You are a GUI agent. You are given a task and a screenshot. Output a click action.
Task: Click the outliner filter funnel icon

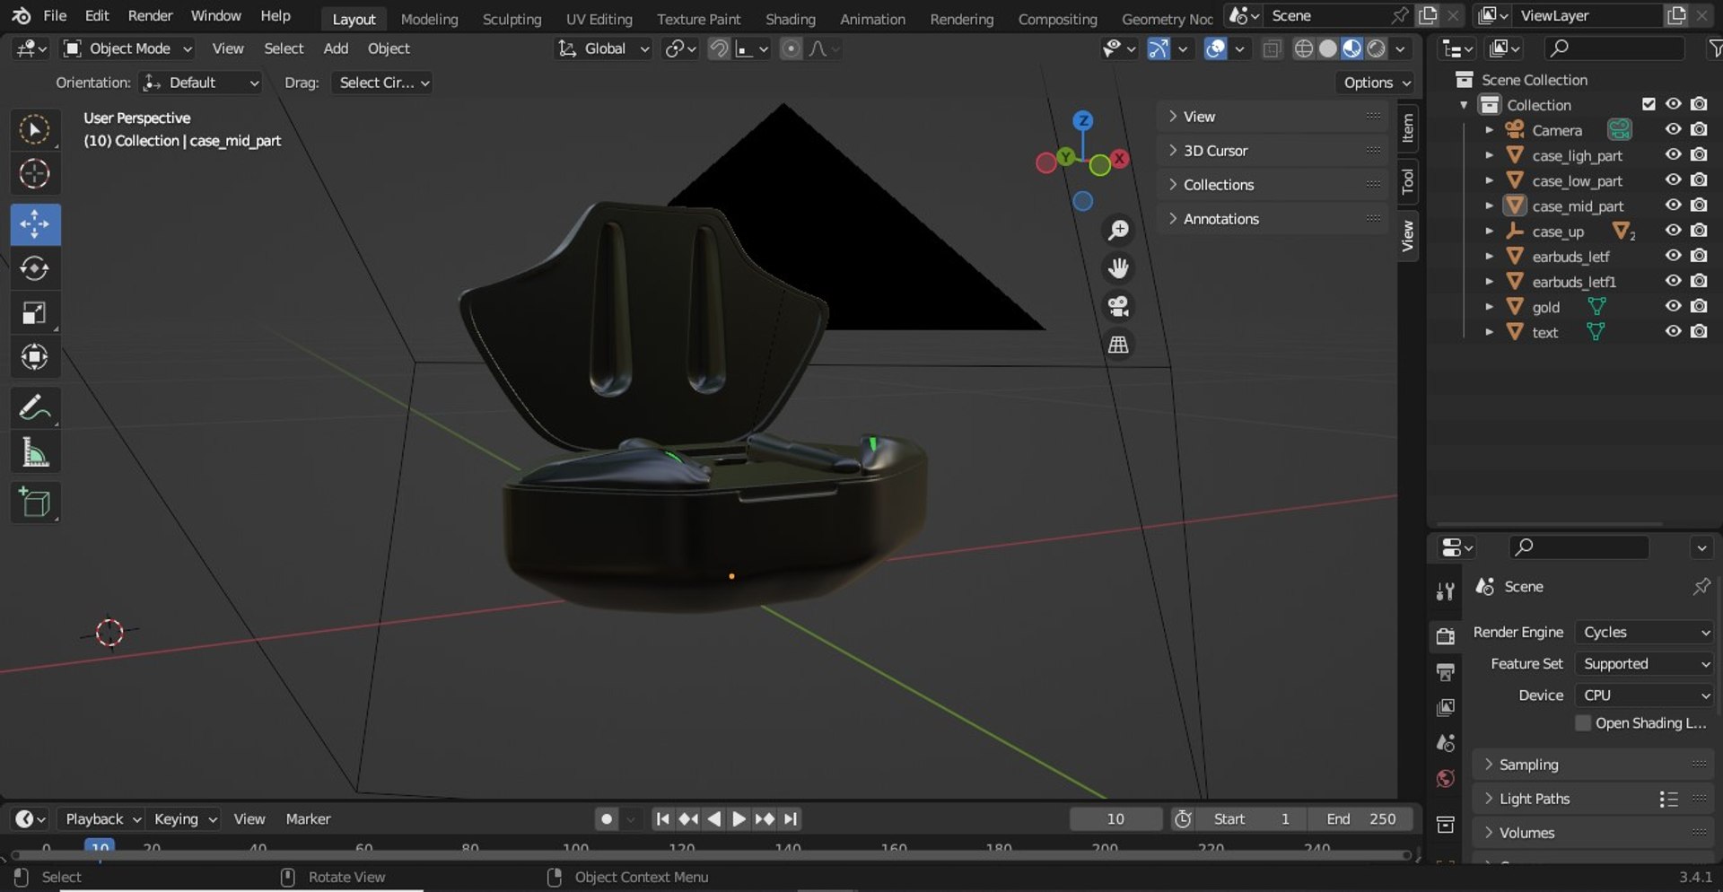click(x=1714, y=48)
